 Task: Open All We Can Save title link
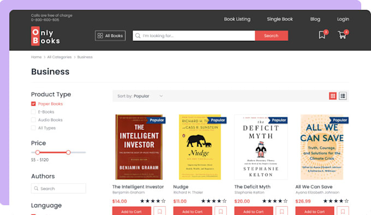314,187
